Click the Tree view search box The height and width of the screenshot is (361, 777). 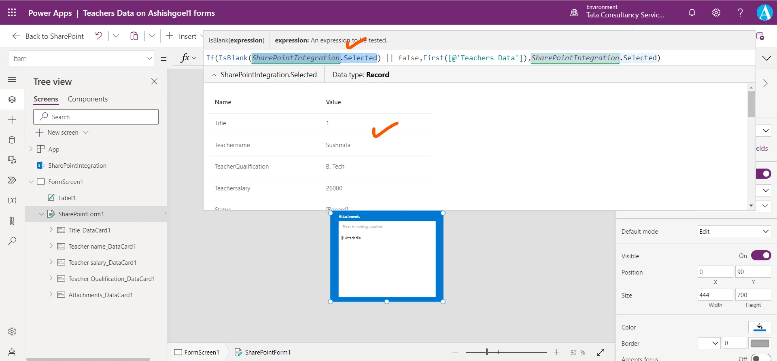point(96,117)
